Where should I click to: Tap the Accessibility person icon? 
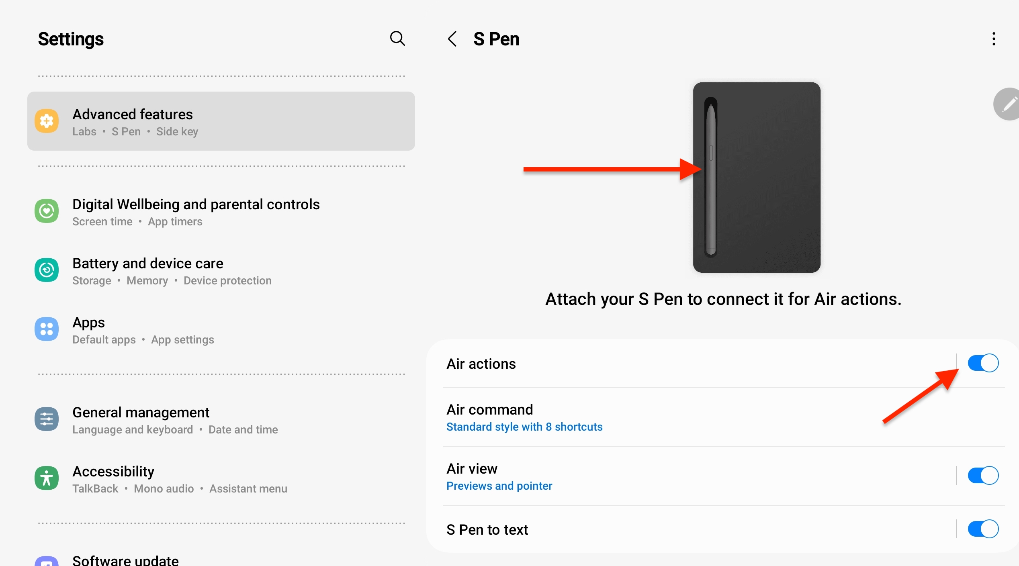(x=47, y=478)
